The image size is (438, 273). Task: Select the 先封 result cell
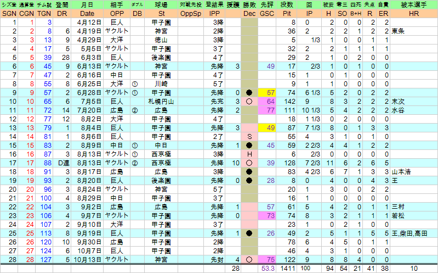click(214, 260)
